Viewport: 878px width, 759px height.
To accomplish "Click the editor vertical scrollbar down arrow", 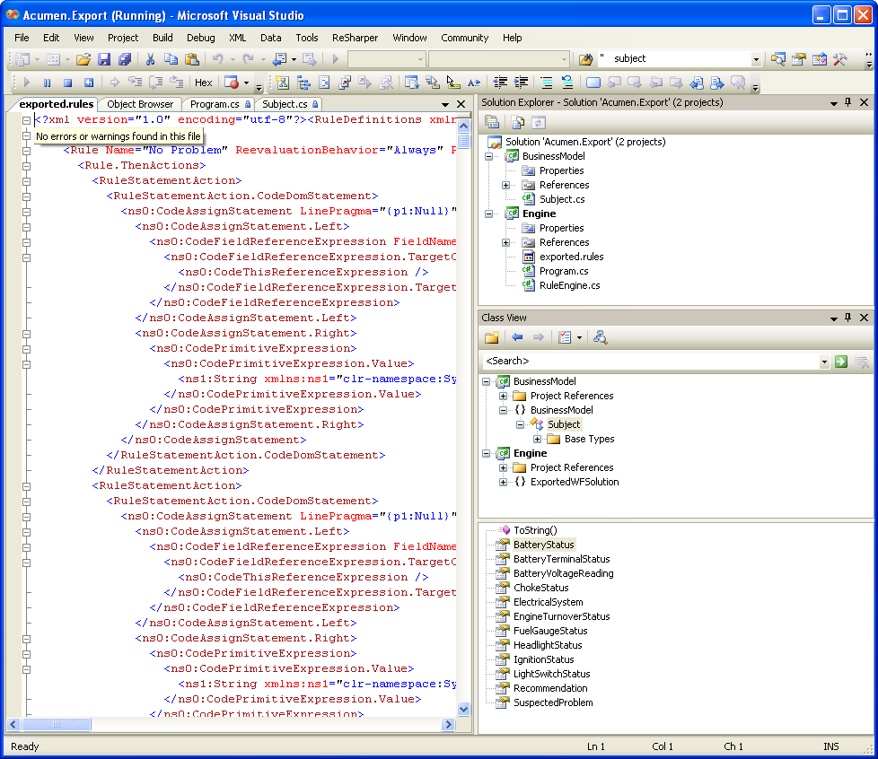I will pos(463,709).
